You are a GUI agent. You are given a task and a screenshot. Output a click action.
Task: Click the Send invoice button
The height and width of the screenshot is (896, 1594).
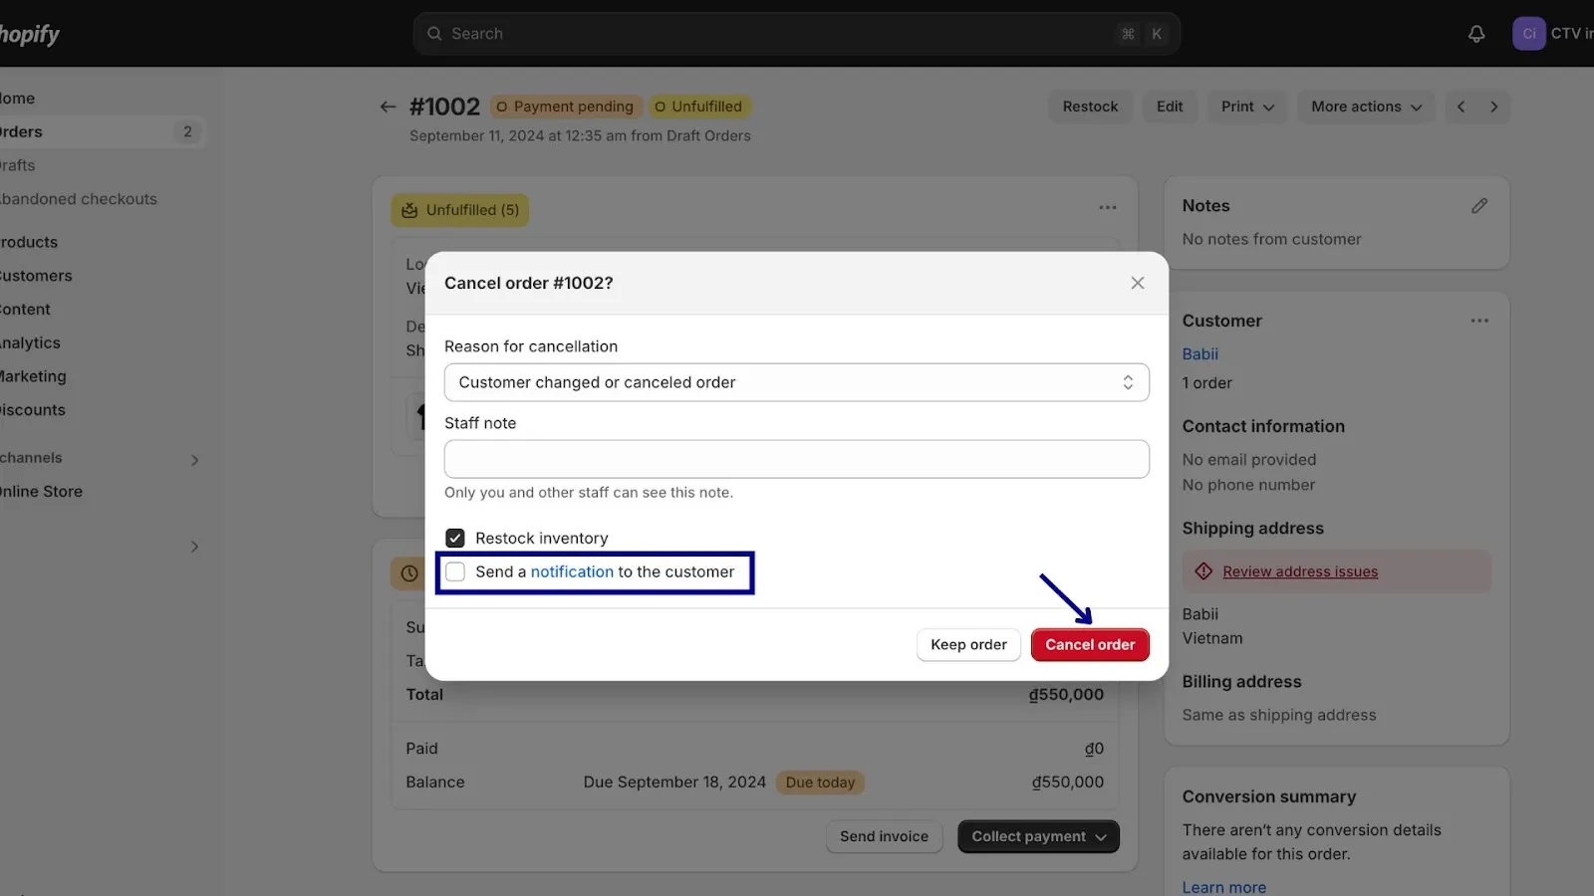pos(884,837)
